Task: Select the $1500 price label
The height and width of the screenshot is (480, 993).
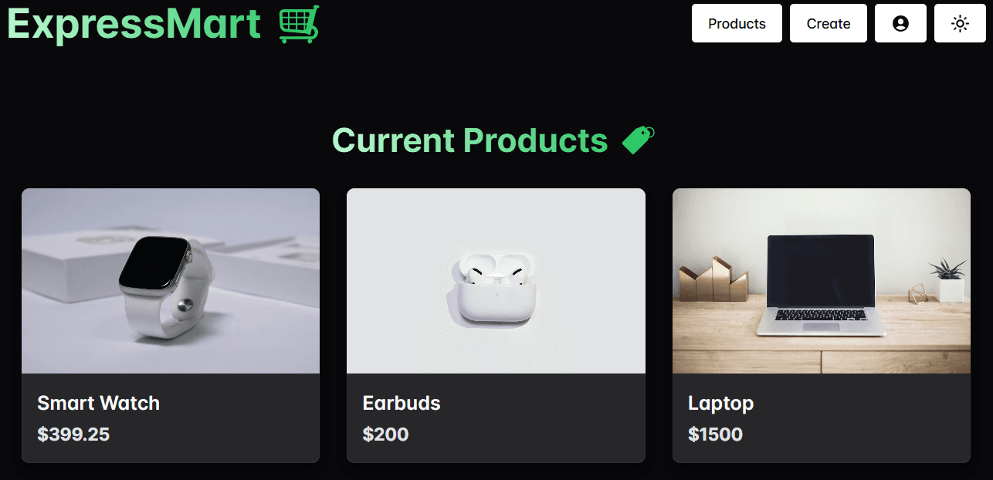Action: [x=715, y=434]
